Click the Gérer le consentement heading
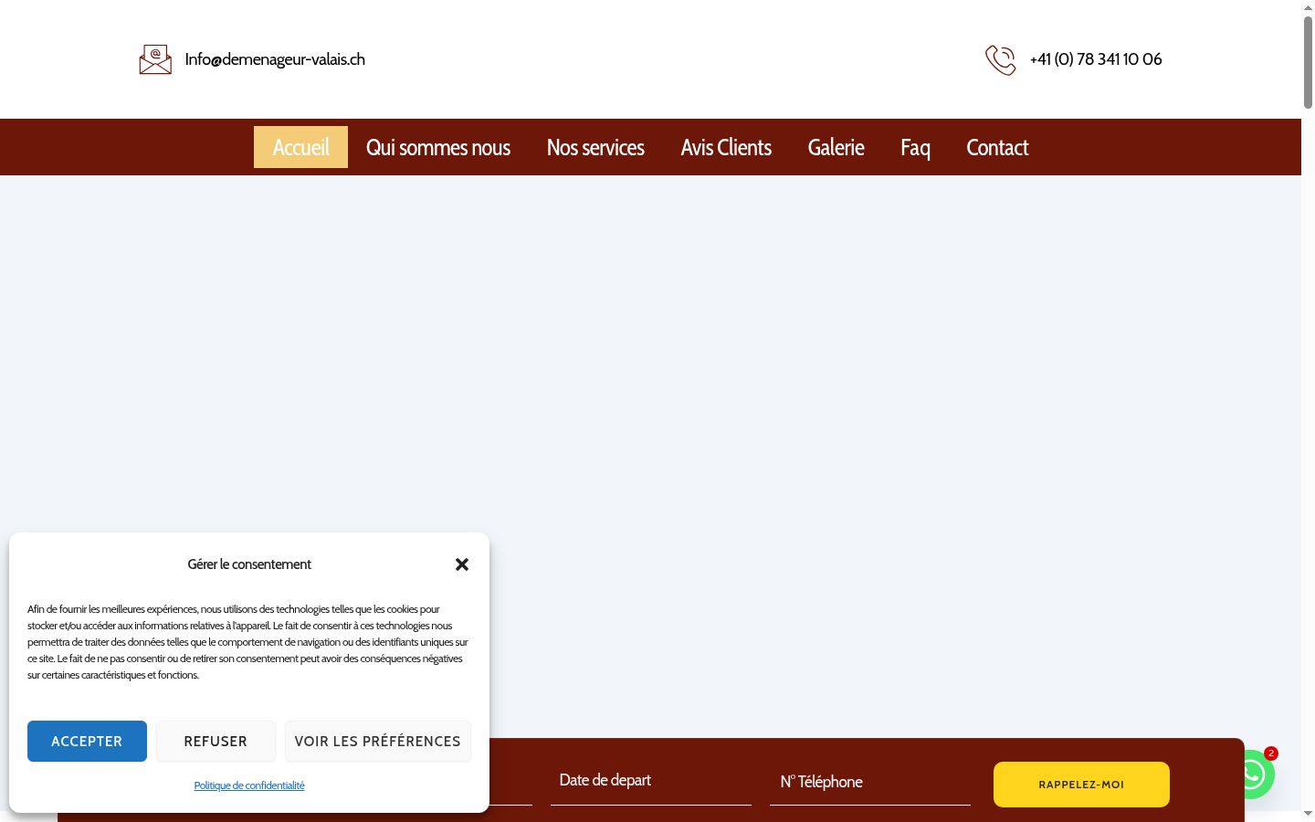The height and width of the screenshot is (822, 1315). pyautogui.click(x=249, y=564)
